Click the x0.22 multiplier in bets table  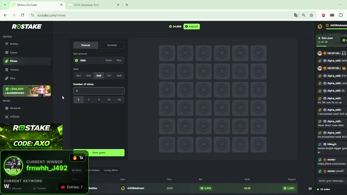click(x=247, y=188)
